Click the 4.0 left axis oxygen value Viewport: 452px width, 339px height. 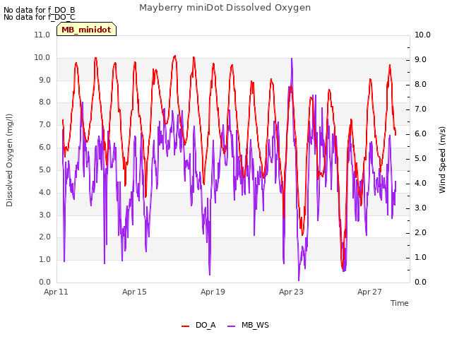coord(45,192)
